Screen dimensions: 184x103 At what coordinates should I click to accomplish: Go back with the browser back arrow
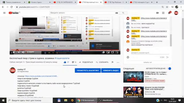click(x=3, y=7)
